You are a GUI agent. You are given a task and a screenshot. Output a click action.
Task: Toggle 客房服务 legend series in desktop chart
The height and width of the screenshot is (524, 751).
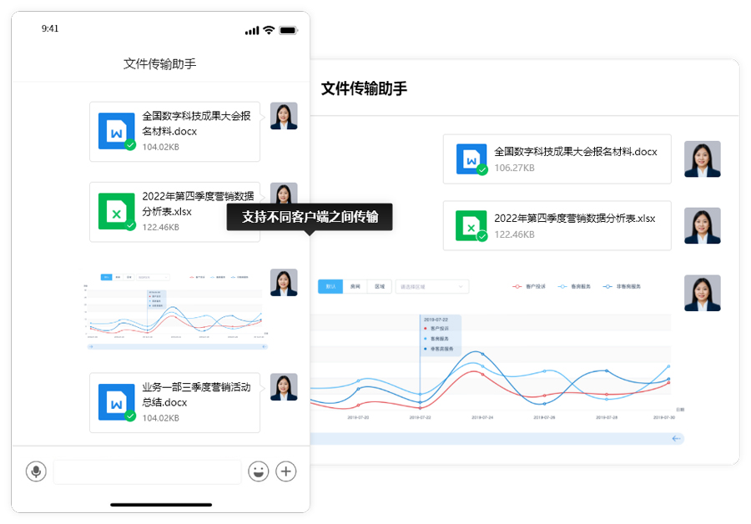coord(574,286)
